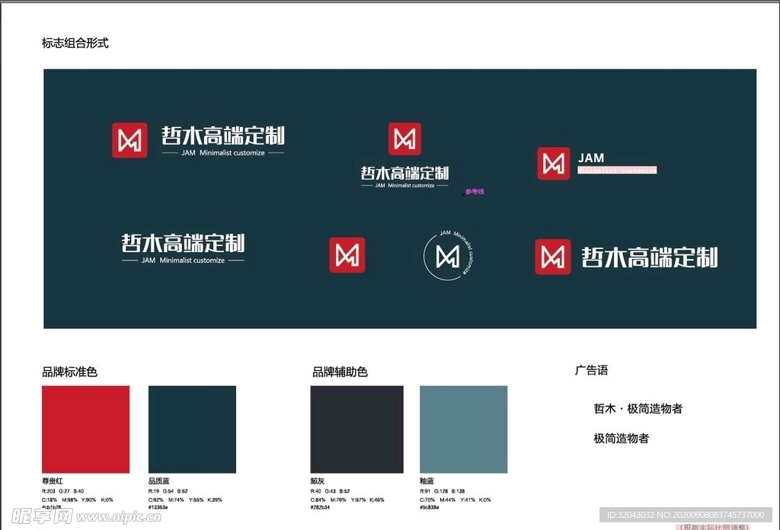Select the slogan 哲木 · 极简造物者

click(638, 409)
